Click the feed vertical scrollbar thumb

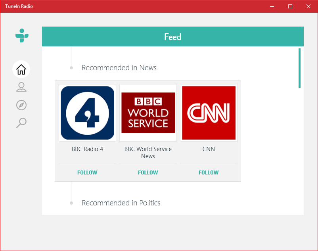tap(299, 68)
